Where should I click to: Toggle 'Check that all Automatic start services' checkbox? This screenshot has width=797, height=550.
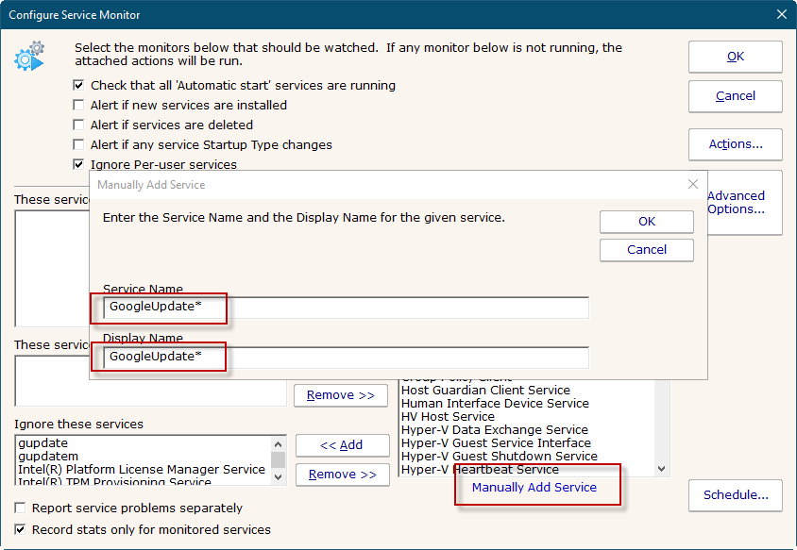point(78,86)
